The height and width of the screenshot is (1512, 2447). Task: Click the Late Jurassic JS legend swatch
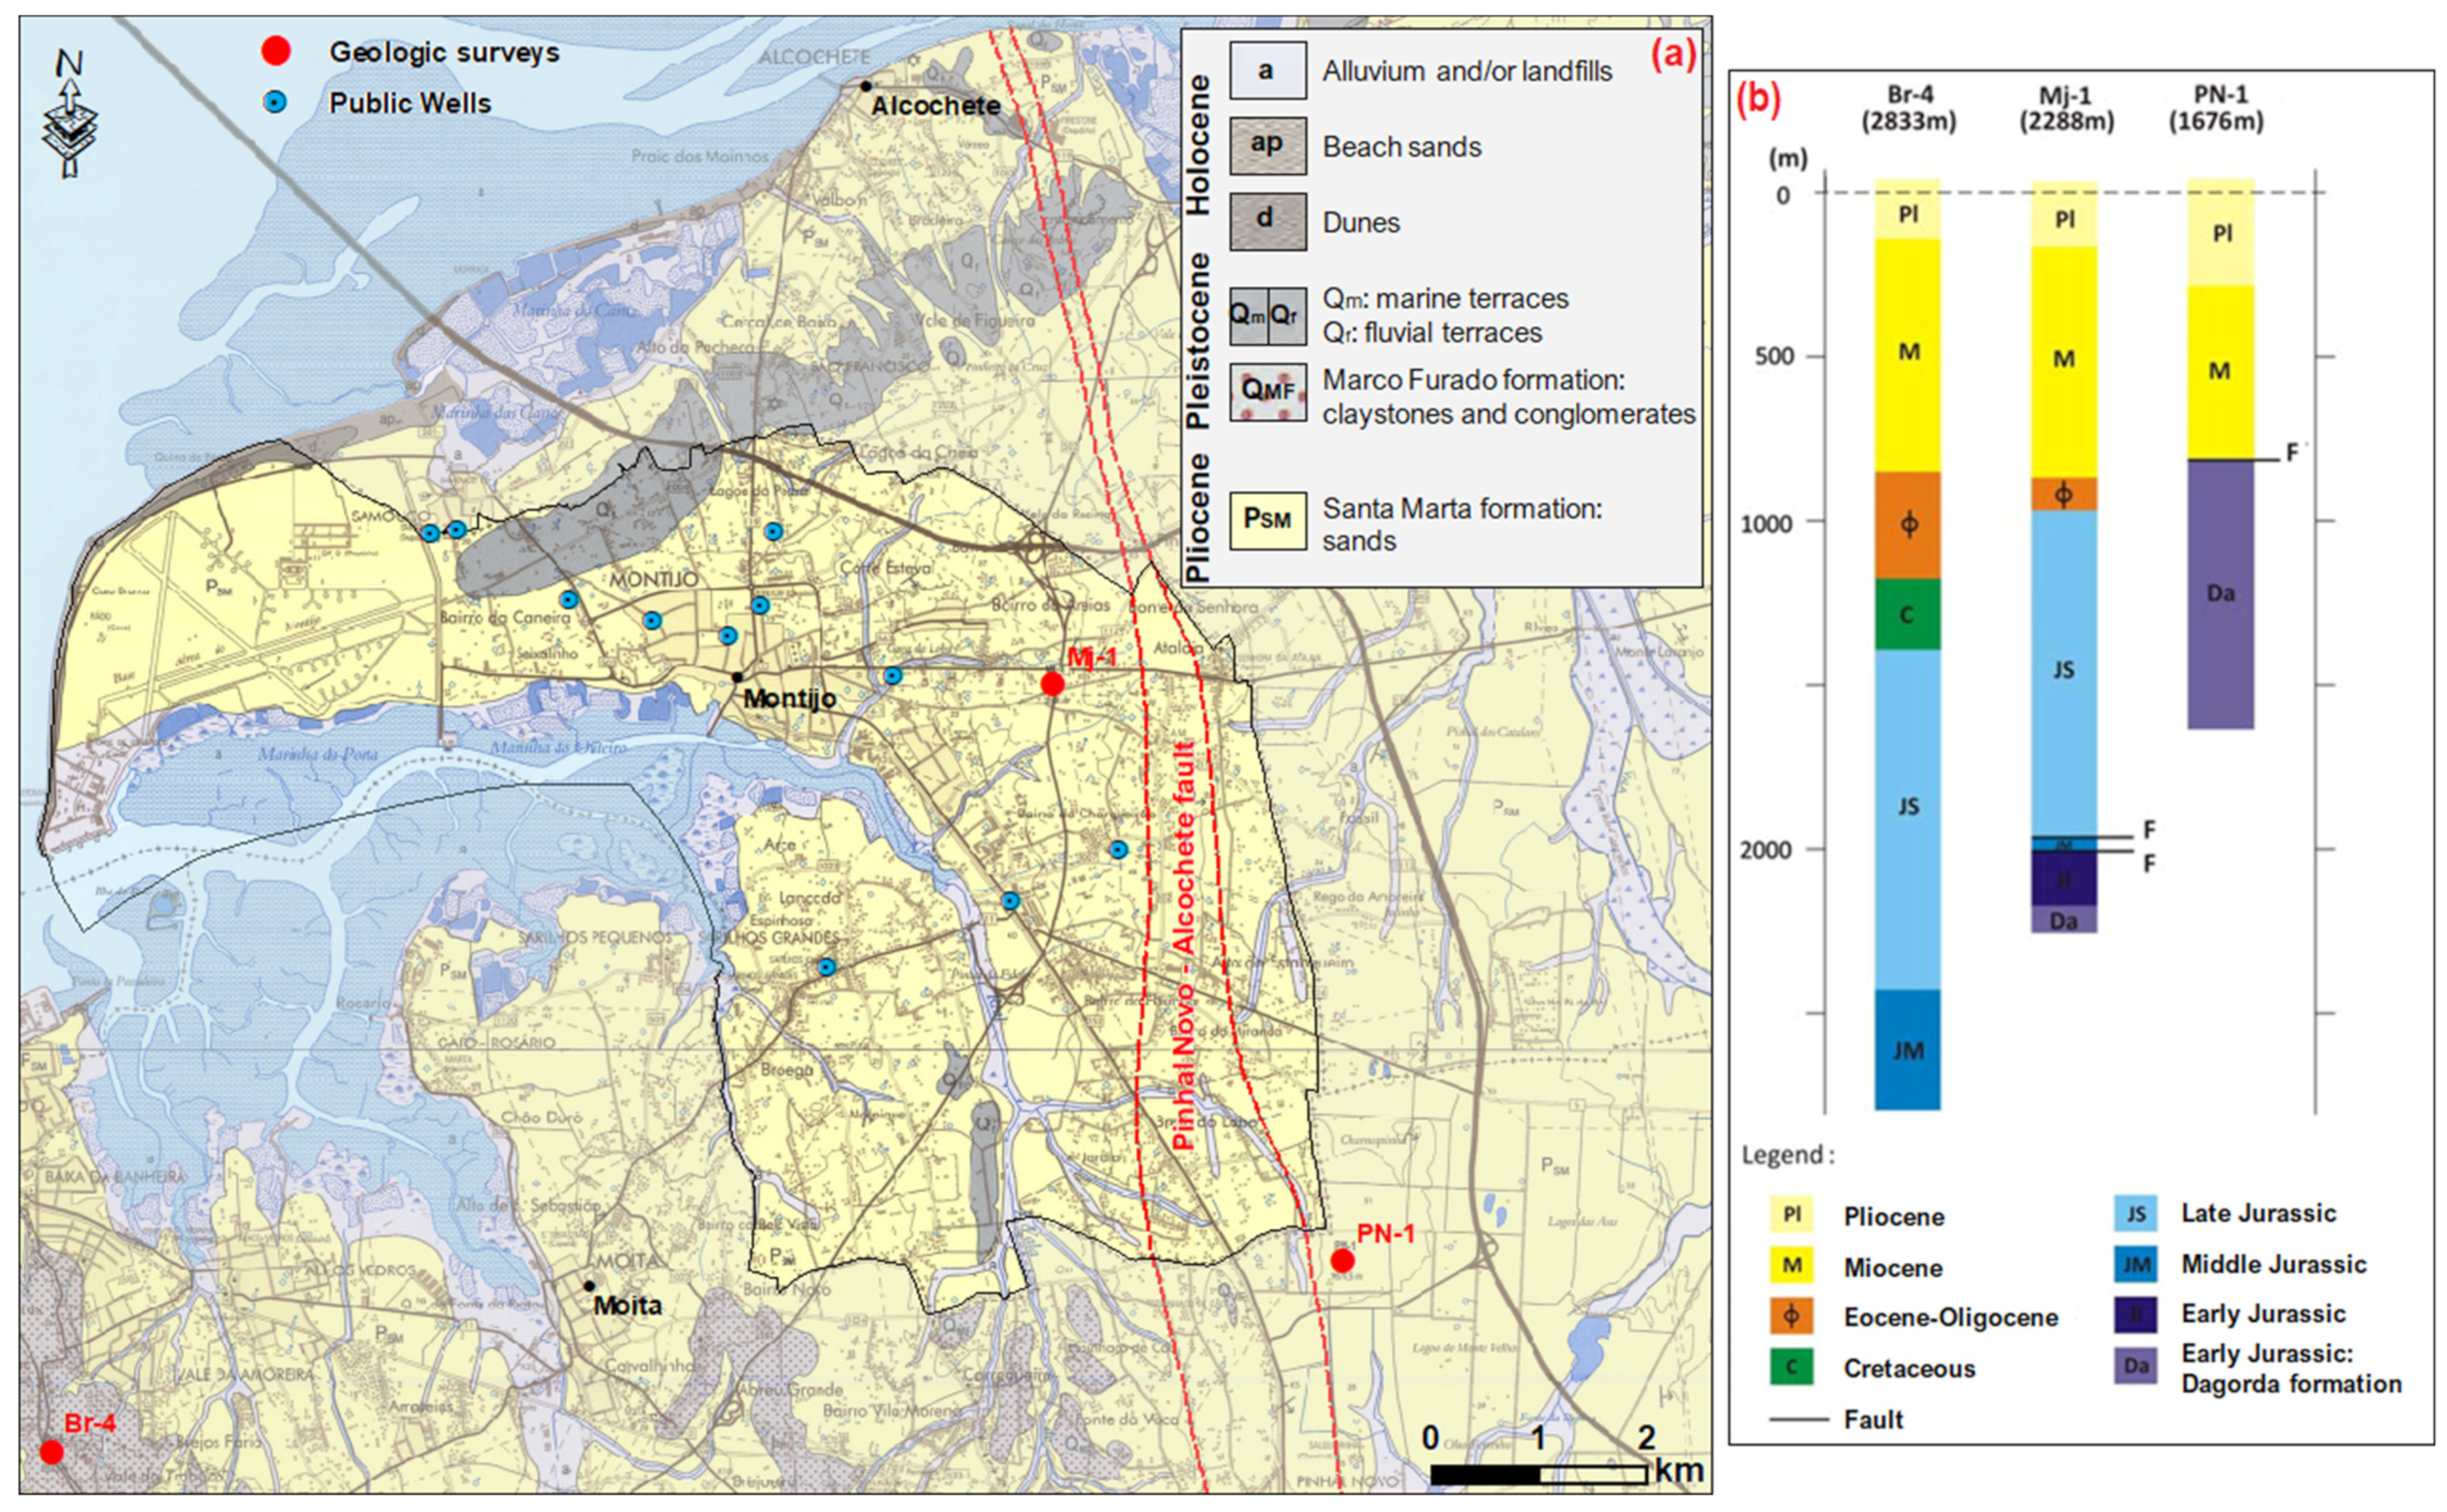pyautogui.click(x=2136, y=1214)
